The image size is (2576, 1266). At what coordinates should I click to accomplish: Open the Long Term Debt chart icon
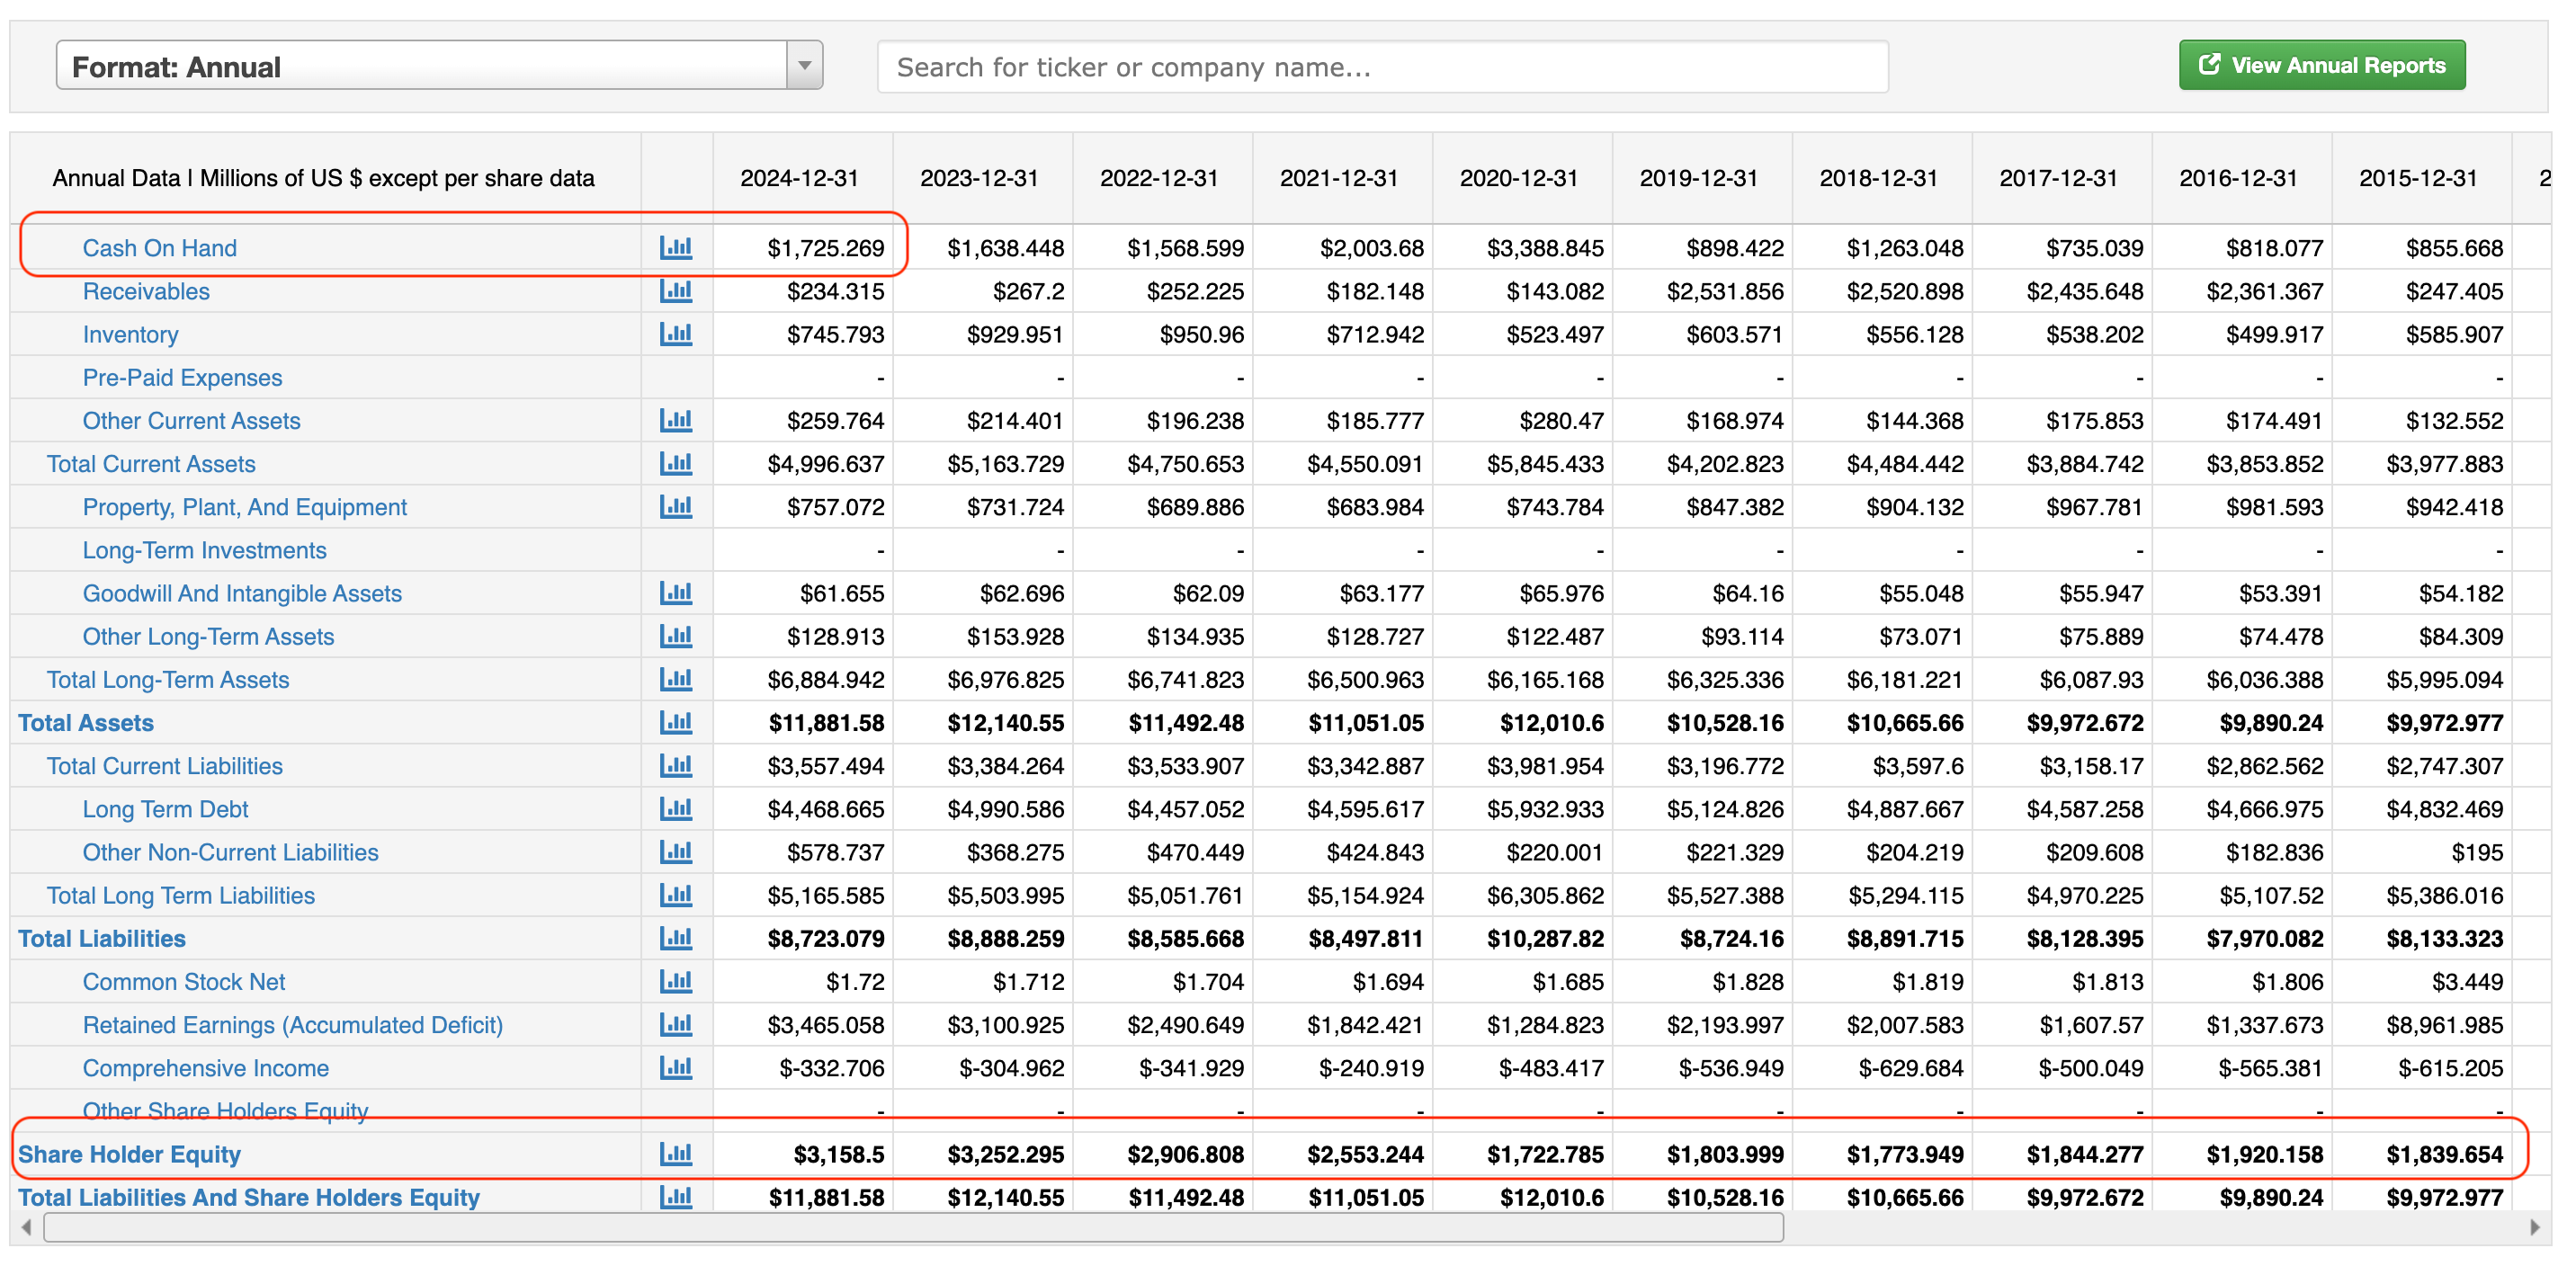coord(676,808)
